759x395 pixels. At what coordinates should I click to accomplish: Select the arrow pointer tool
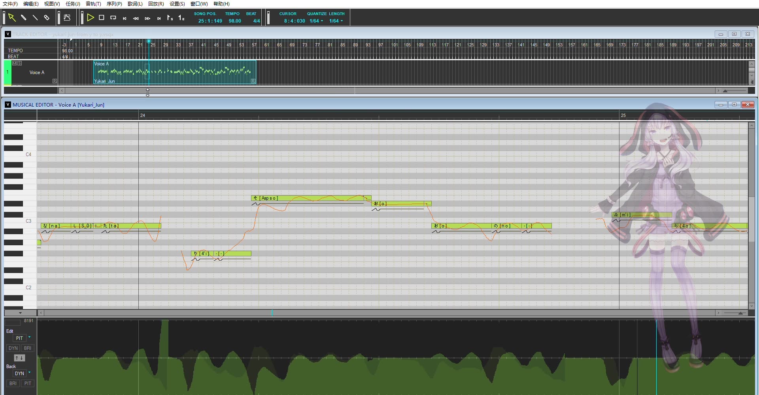coord(12,18)
